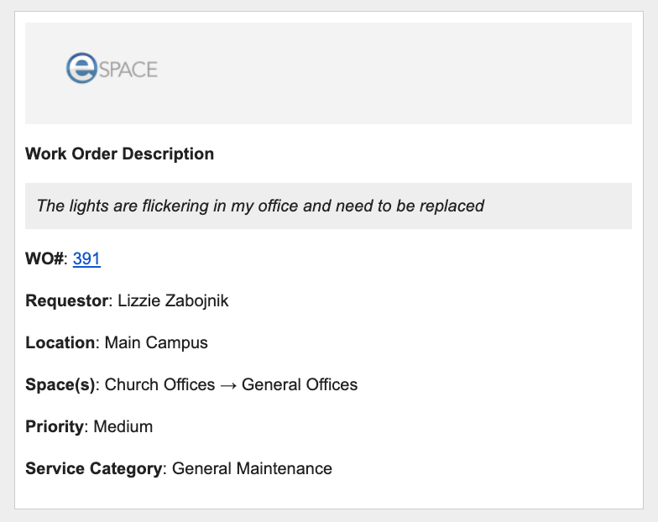
Task: Click the General Maintenance category text
Action: [252, 468]
